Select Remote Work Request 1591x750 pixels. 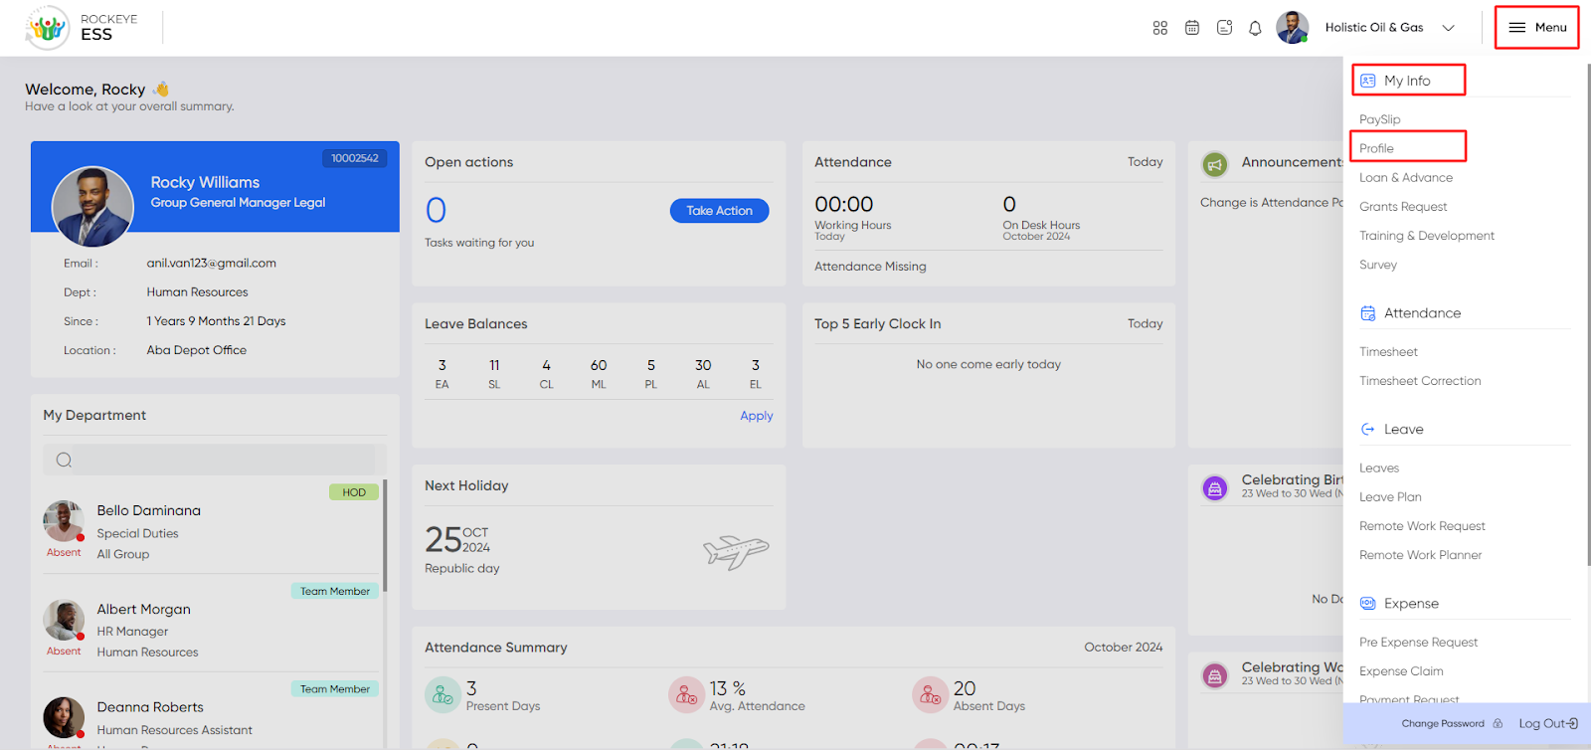pos(1422,526)
